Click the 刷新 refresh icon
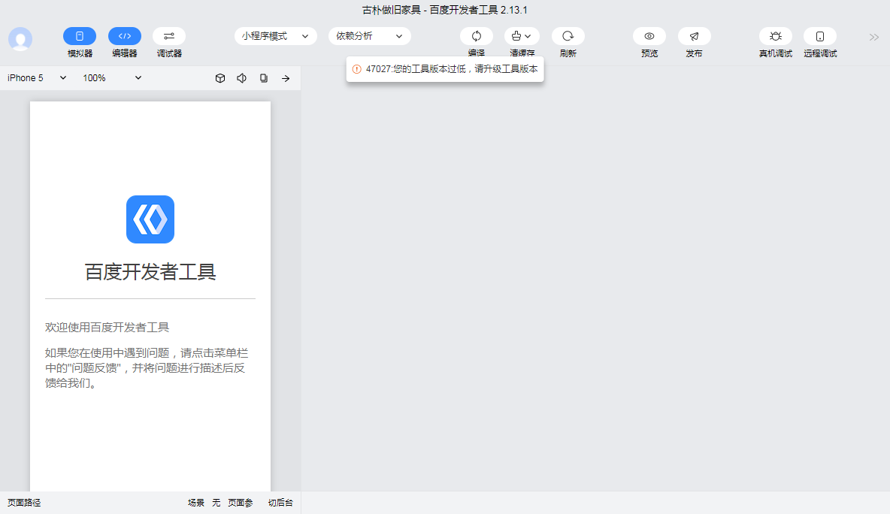 click(x=568, y=36)
